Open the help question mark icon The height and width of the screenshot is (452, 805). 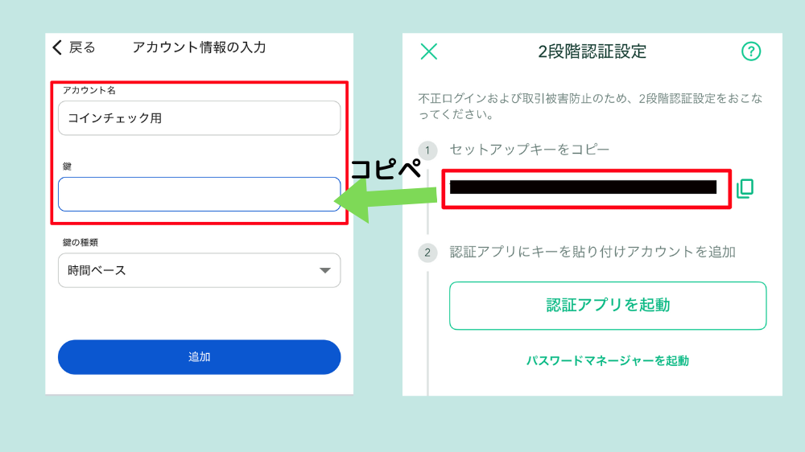click(x=750, y=51)
